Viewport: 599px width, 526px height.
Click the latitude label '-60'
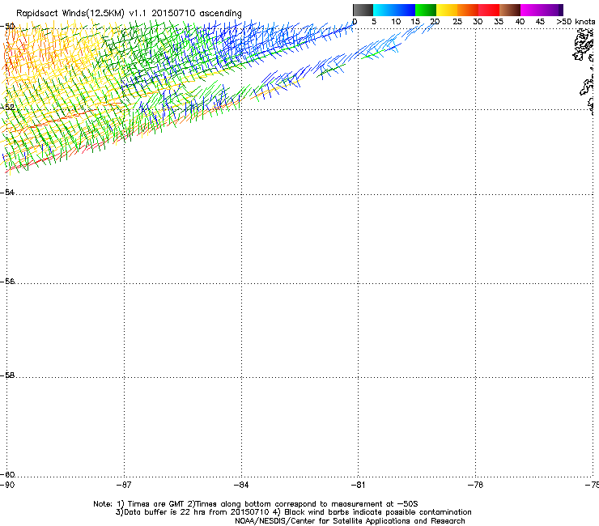[x=7, y=474]
